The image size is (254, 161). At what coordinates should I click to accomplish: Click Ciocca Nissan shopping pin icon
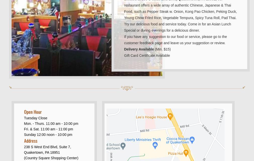[x=192, y=140]
